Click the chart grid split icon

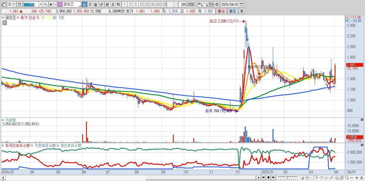coord(302,178)
